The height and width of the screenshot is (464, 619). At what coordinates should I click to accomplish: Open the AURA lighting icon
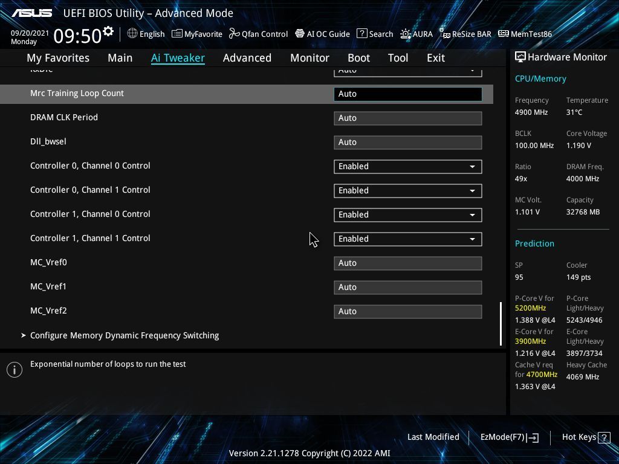(406, 34)
